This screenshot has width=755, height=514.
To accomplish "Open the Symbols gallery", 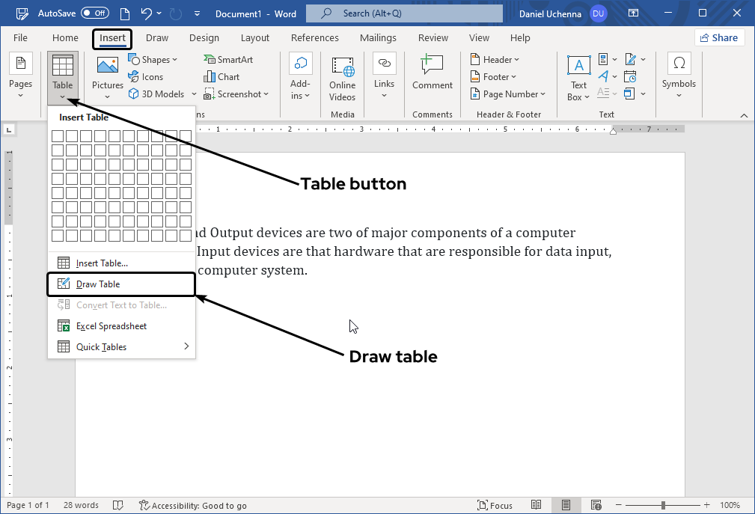I will pyautogui.click(x=679, y=75).
